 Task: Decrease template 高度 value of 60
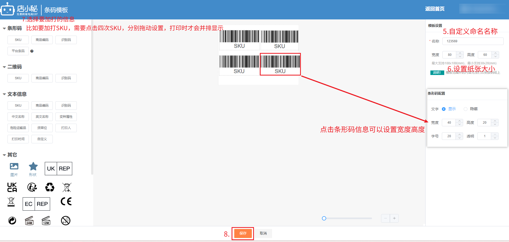[495, 56]
